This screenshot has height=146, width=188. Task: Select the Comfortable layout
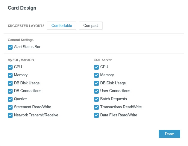[62, 25]
